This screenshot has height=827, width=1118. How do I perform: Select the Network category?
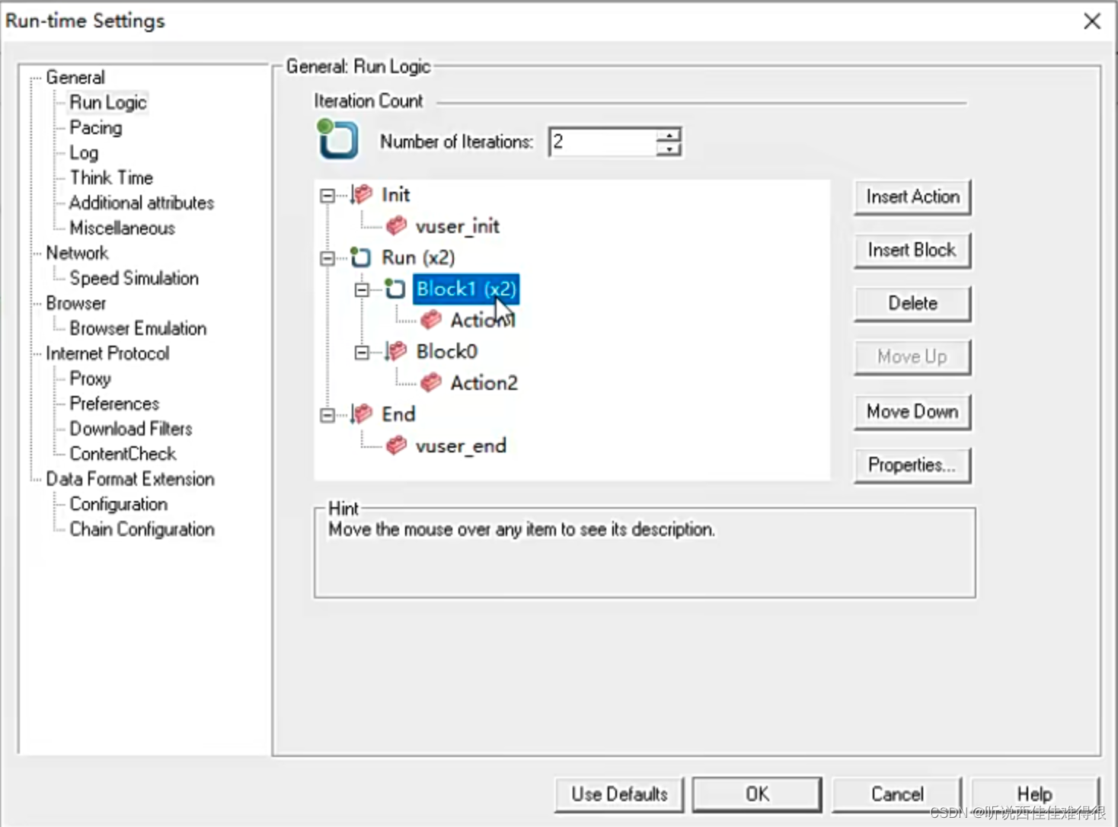pyautogui.click(x=77, y=253)
